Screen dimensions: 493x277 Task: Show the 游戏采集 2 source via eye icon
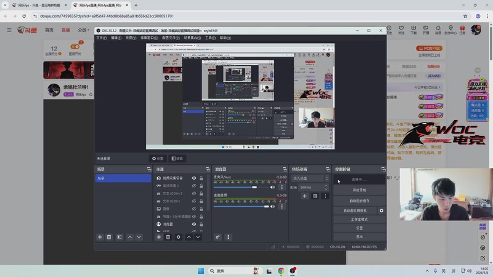(x=194, y=186)
